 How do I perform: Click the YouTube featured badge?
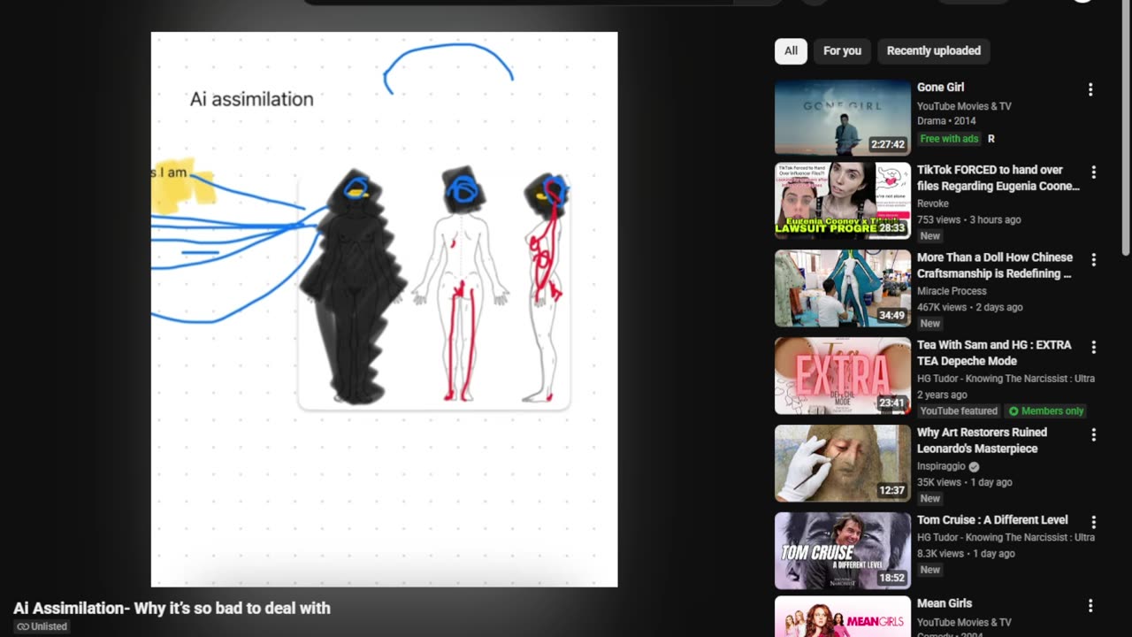tap(959, 411)
